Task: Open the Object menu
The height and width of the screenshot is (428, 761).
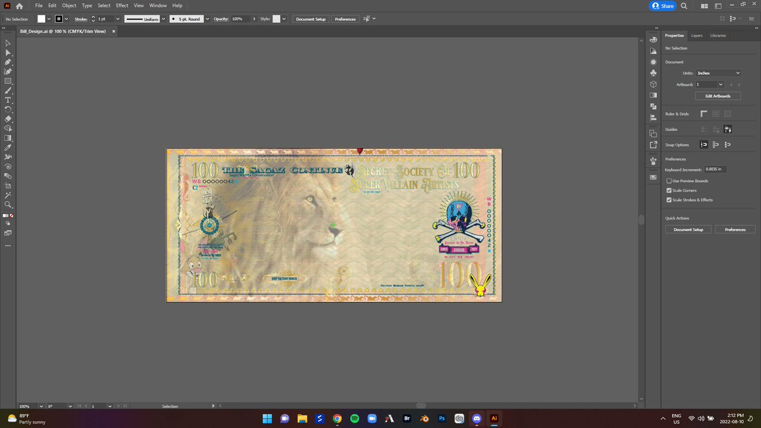Action: (69, 6)
